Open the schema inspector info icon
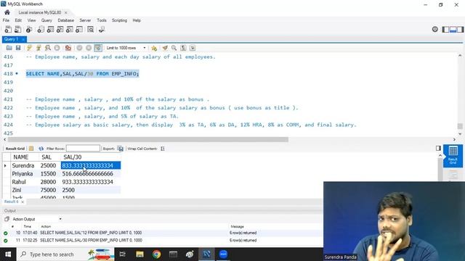Viewport: 465px width, 261px height. click(29, 30)
